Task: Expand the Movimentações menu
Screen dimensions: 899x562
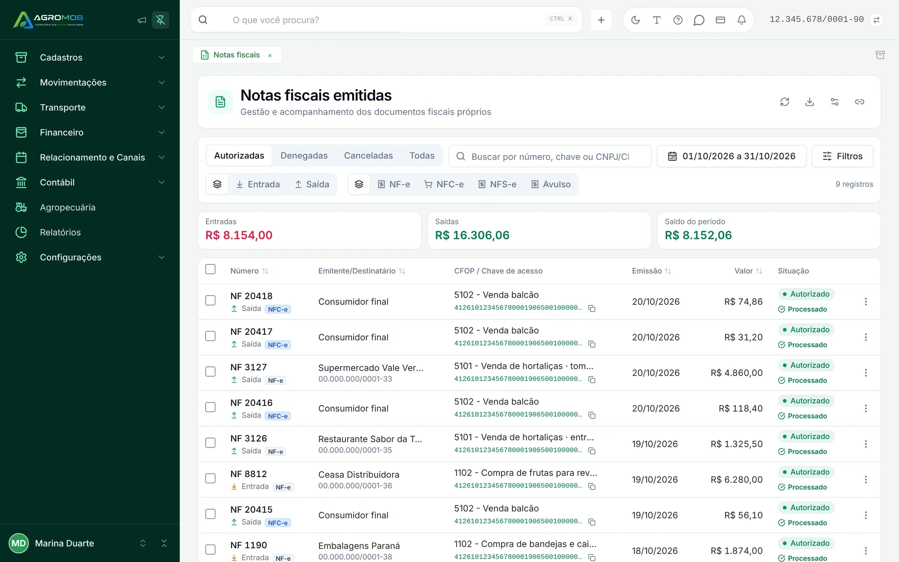Action: tap(90, 82)
